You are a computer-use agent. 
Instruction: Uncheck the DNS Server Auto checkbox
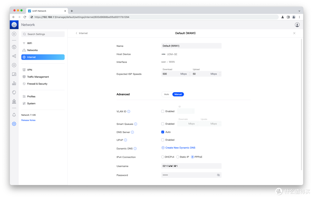pyautogui.click(x=163, y=132)
